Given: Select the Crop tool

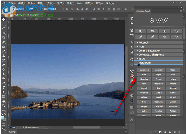Looking at the screenshot, I should click(x=4, y=38).
